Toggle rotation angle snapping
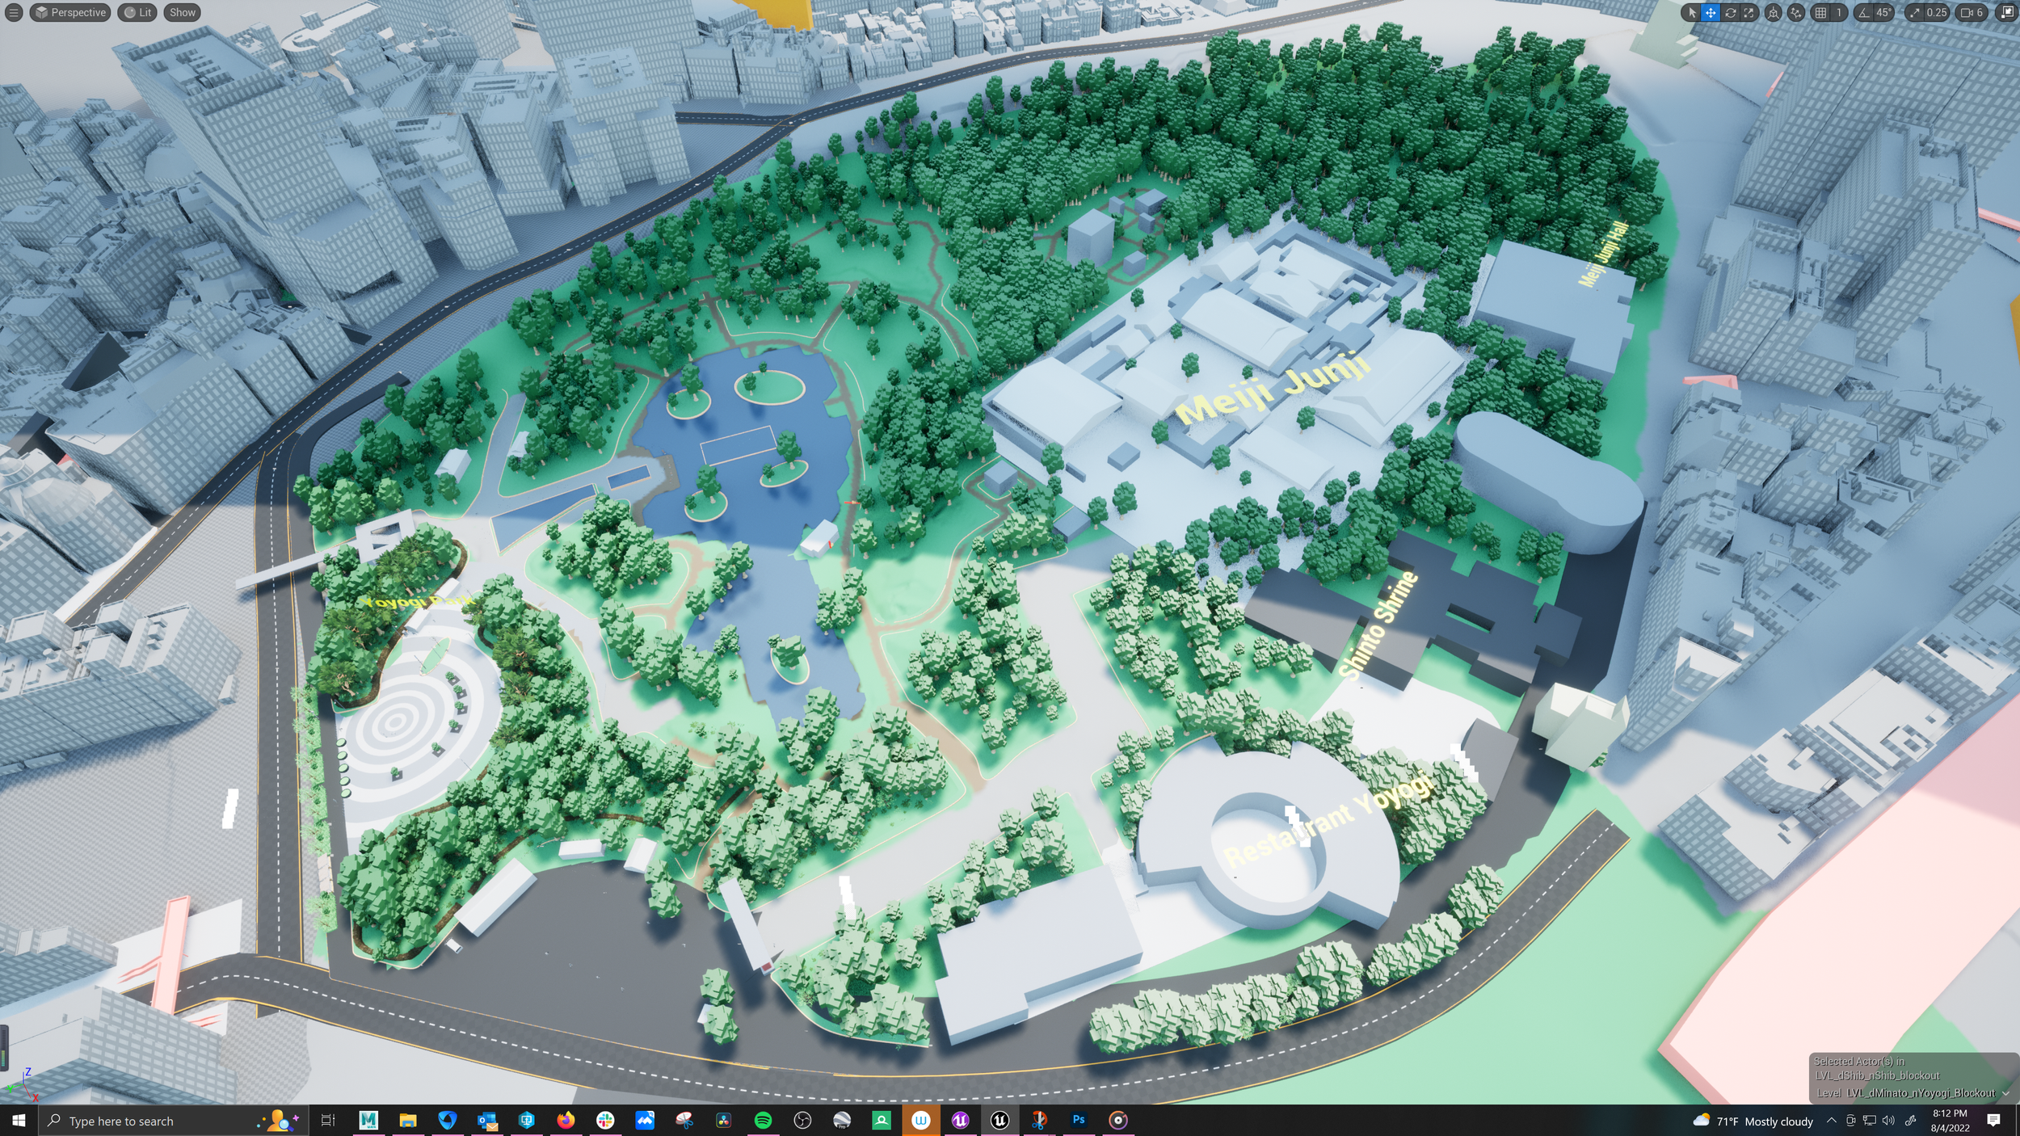2020x1136 pixels. pyautogui.click(x=1863, y=12)
